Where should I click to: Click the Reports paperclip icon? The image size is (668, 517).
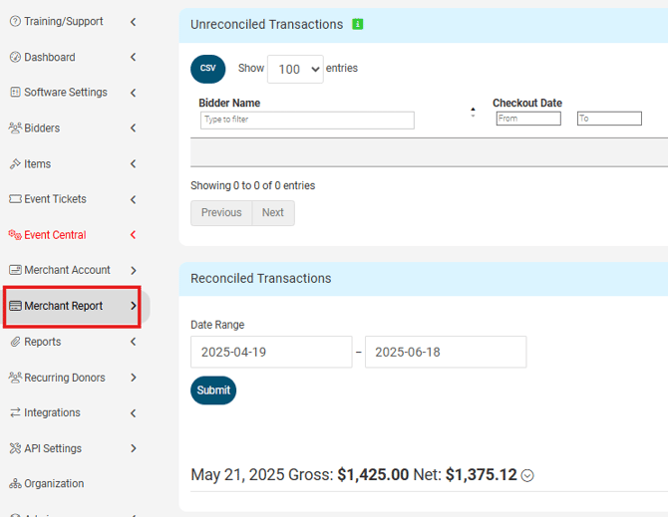(x=15, y=342)
